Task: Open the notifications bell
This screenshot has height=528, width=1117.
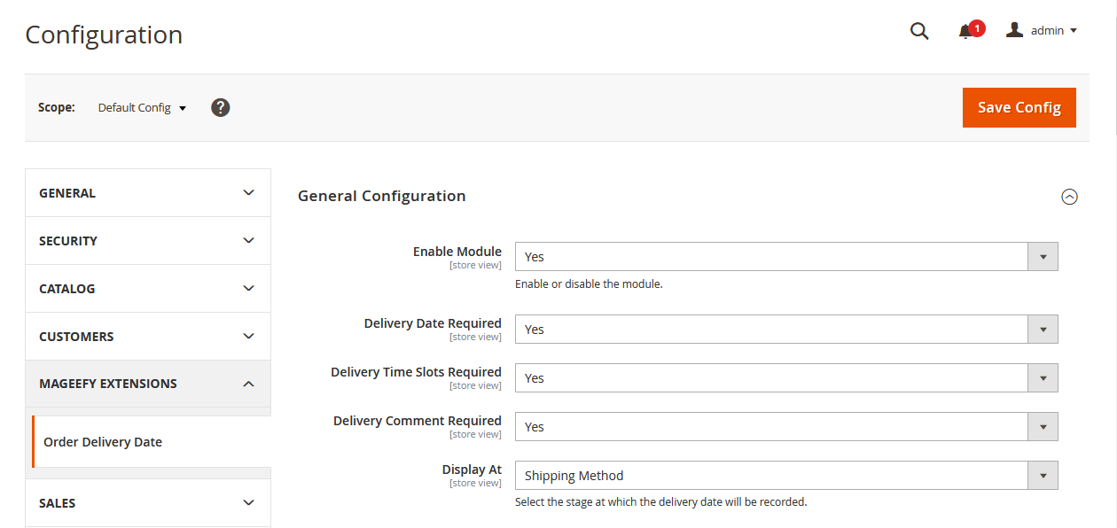Action: coord(965,32)
